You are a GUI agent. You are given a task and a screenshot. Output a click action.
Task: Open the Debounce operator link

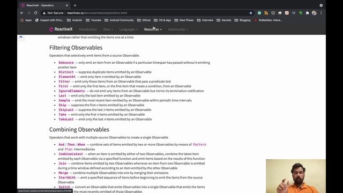tap(66, 63)
